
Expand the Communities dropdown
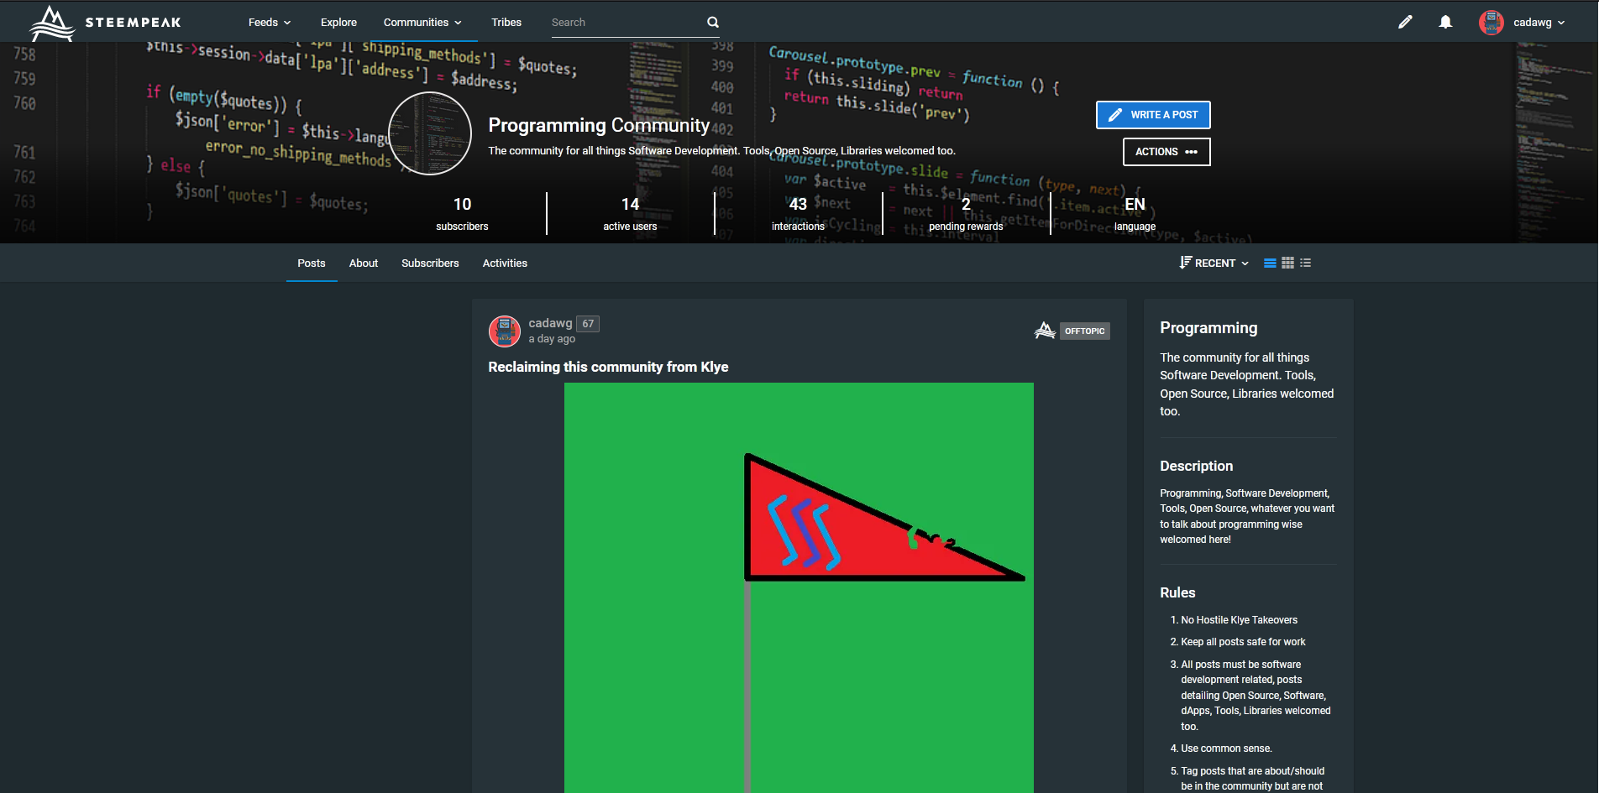coord(422,23)
